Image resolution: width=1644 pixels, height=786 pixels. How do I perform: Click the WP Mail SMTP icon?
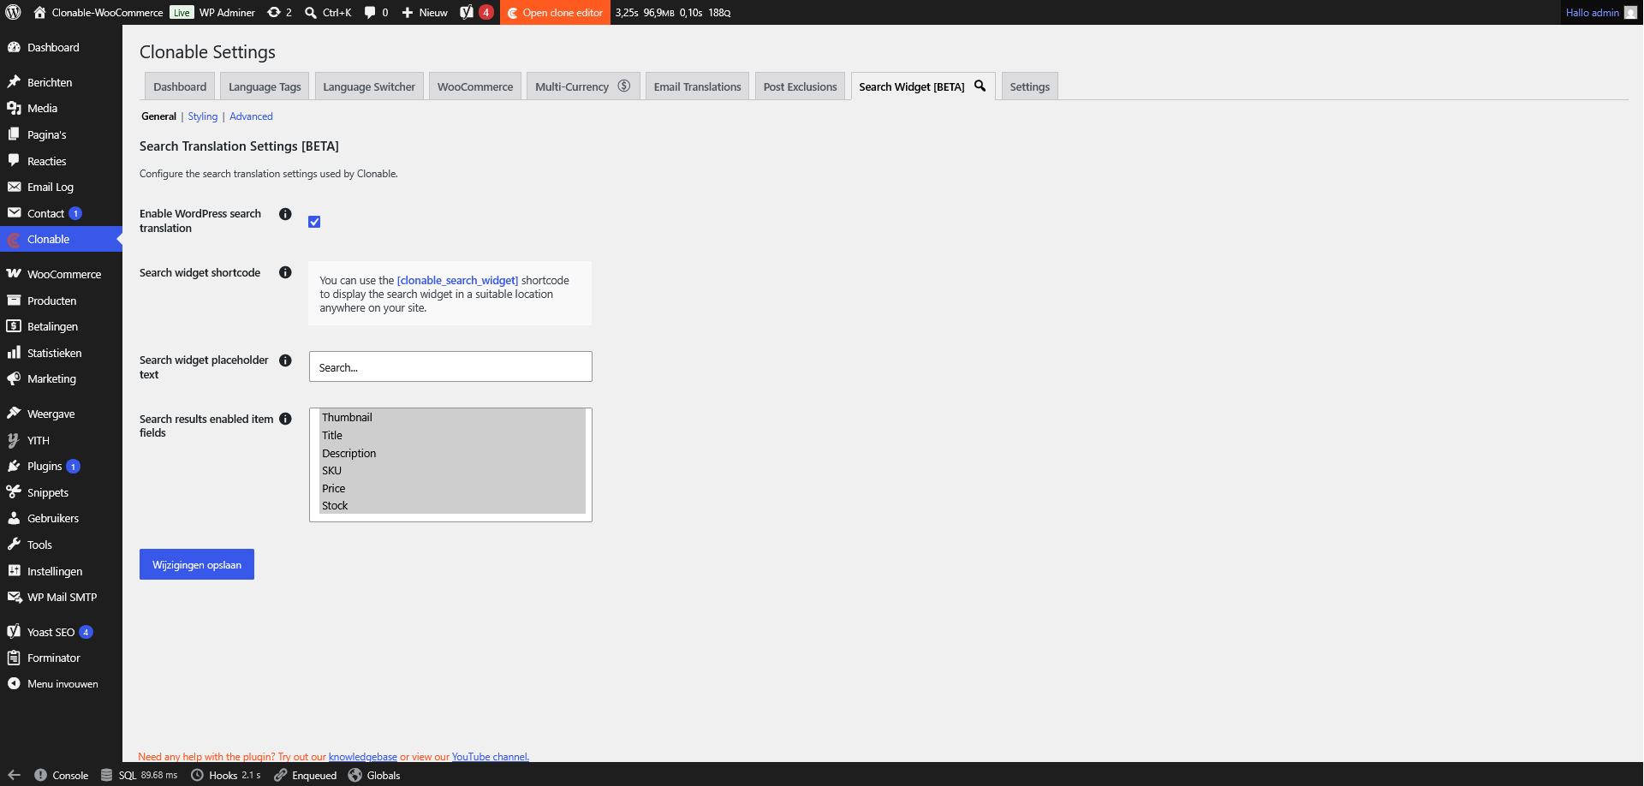(14, 597)
